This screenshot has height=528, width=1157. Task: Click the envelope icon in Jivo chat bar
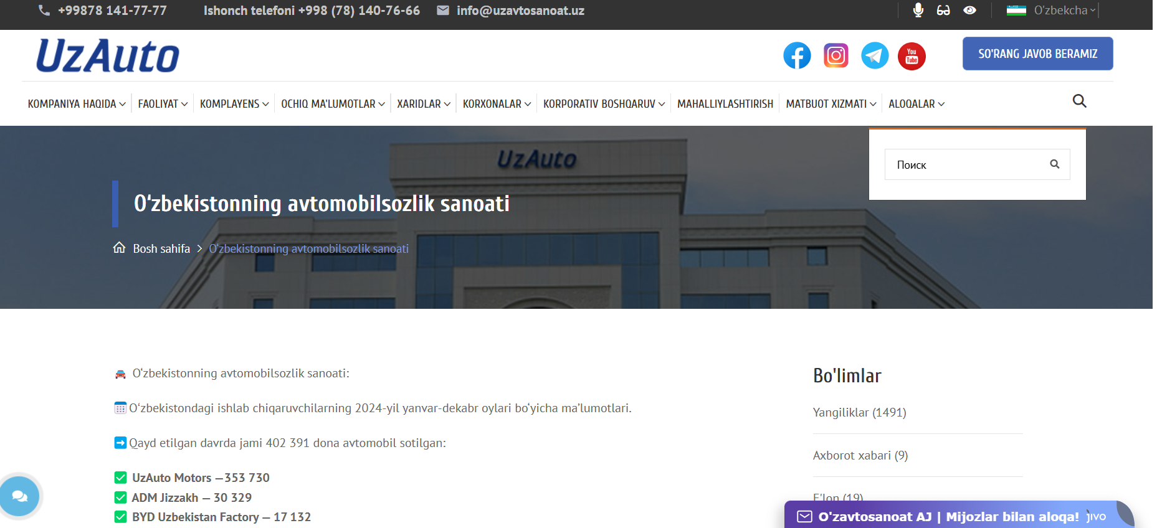pyautogui.click(x=804, y=516)
